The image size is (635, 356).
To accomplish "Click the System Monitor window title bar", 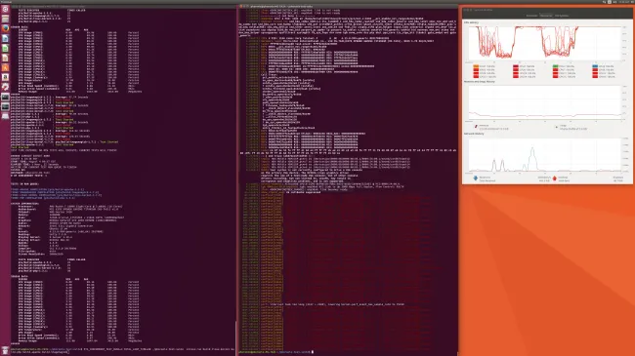I will click(x=547, y=10).
